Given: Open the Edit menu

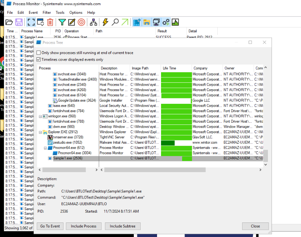Looking at the screenshot, I should tap(21, 12).
